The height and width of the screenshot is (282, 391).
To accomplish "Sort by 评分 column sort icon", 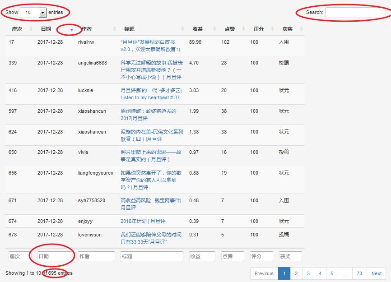I will 272,29.
